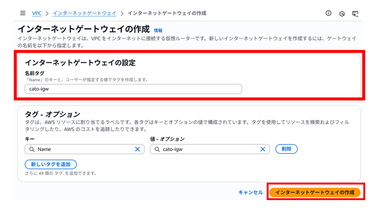This screenshot has height=211, width=379.
Task: Open the インターネットゲートウェイ breadcrumb link
Action: 84,13
